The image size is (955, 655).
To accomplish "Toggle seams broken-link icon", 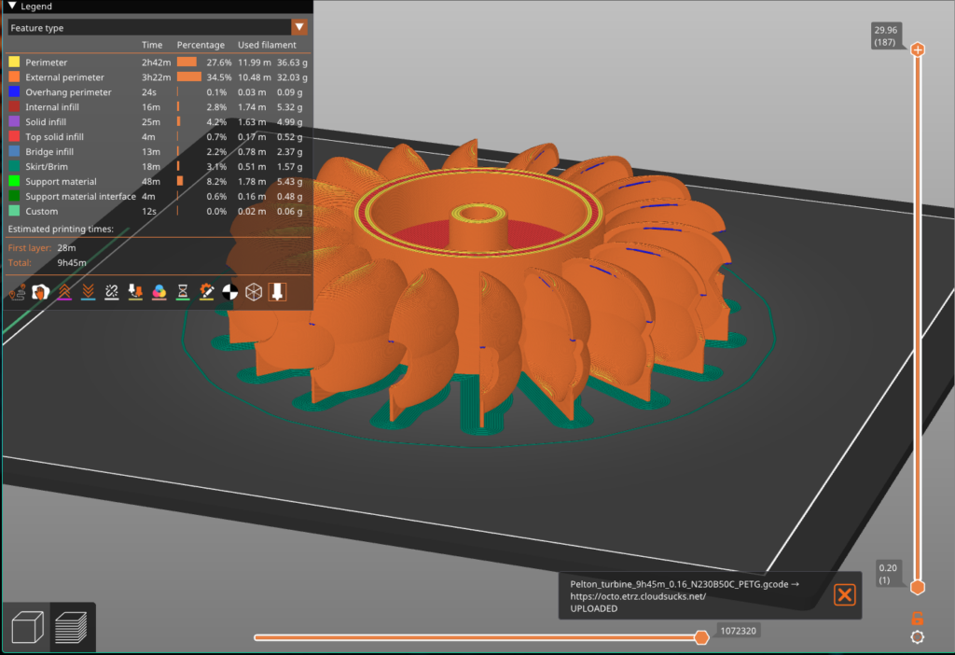I will (x=112, y=292).
